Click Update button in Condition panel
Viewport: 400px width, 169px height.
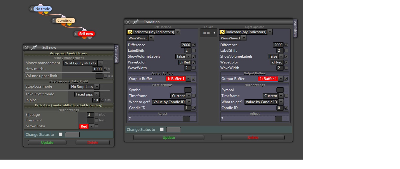point(169,138)
